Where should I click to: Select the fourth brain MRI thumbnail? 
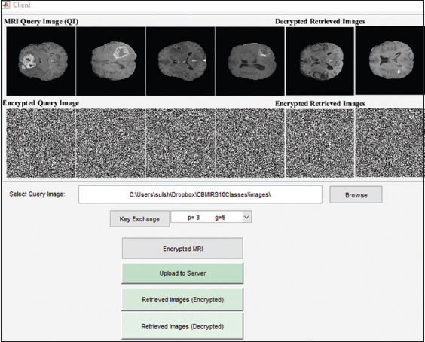250,61
